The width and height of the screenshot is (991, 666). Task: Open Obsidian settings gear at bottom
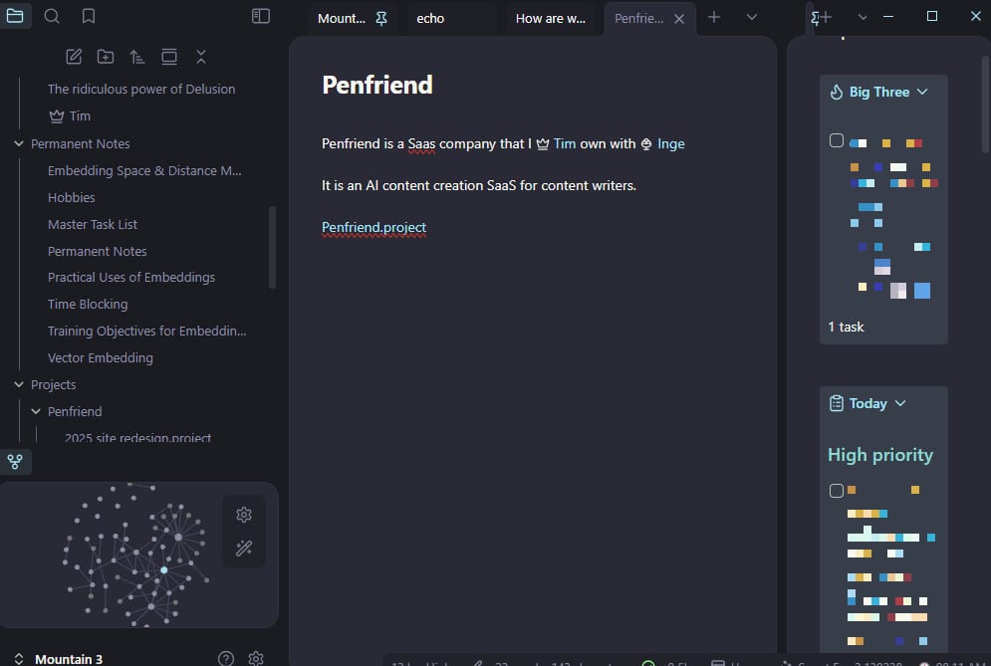[256, 658]
